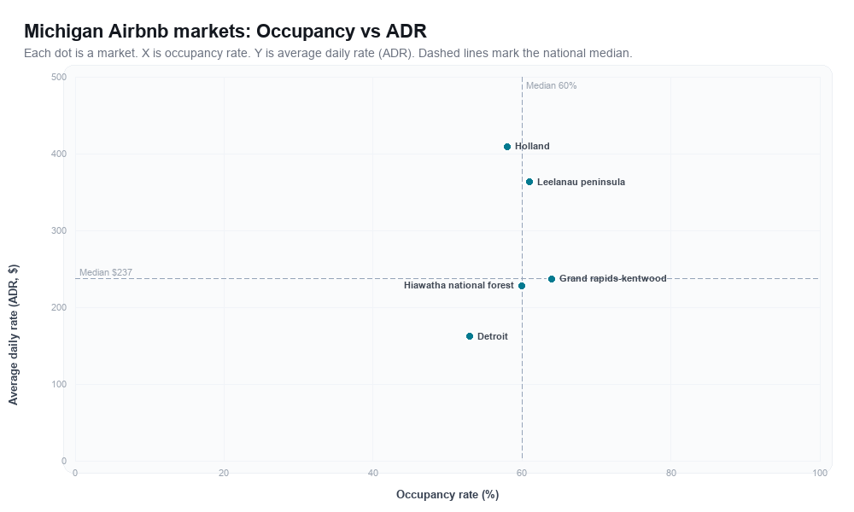Click the x-axis tick label 80

[671, 474]
